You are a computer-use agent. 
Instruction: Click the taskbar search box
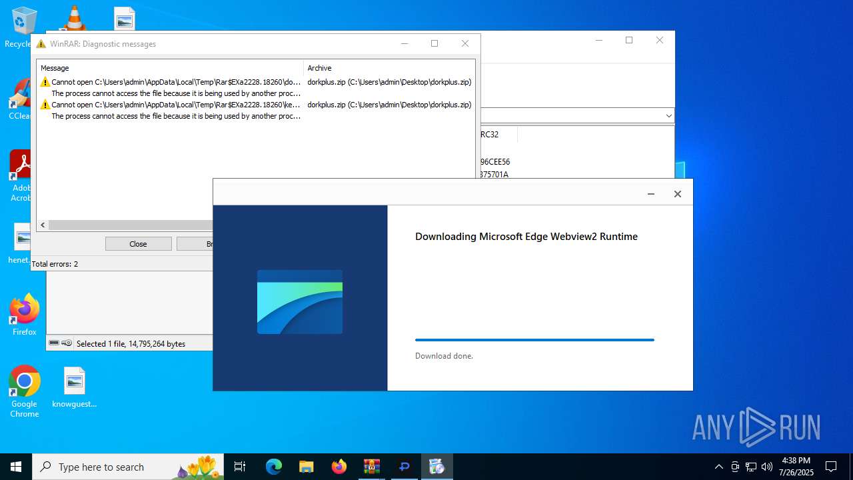tap(128, 467)
